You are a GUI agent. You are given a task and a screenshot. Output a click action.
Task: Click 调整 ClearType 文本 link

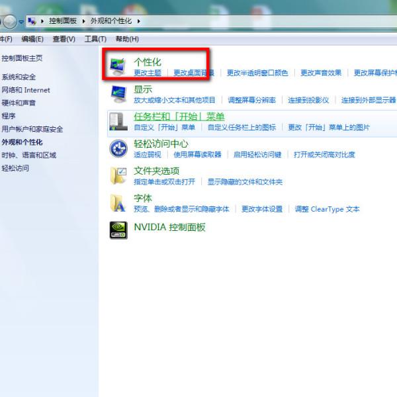(x=327, y=209)
